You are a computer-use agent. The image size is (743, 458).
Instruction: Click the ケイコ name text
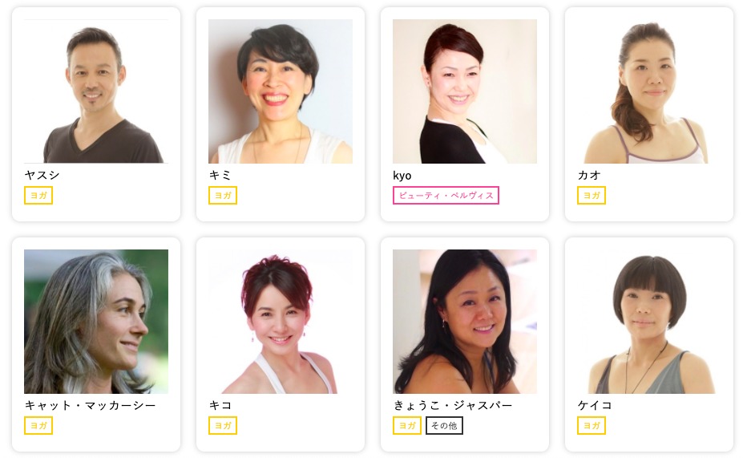click(x=595, y=405)
